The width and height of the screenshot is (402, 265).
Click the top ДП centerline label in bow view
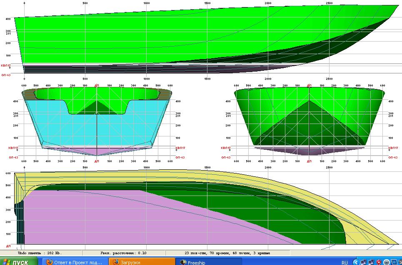pos(309,85)
